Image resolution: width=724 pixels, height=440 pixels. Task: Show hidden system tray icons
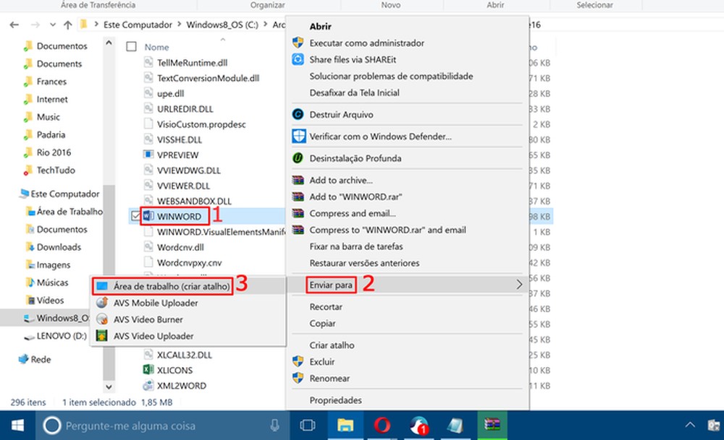point(690,425)
